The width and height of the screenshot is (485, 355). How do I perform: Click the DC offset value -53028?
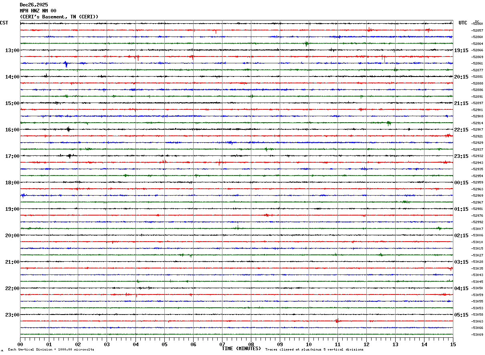tap(477, 262)
